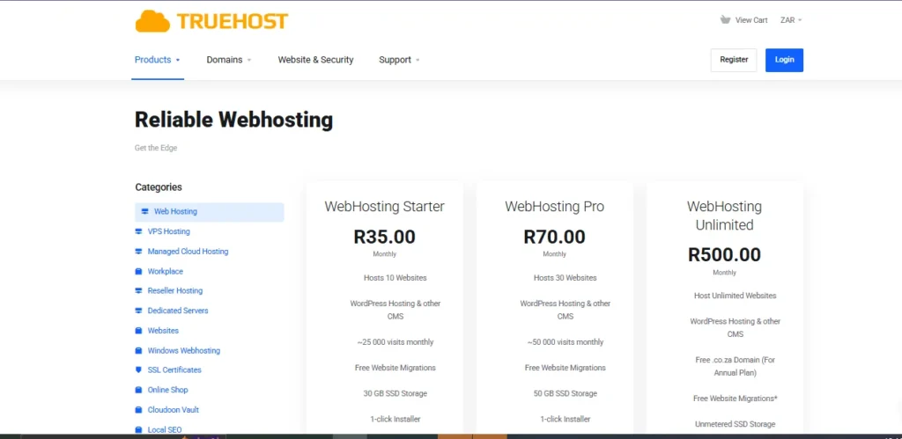
Task: Click the Truehost cloud logo icon
Action: [x=152, y=20]
